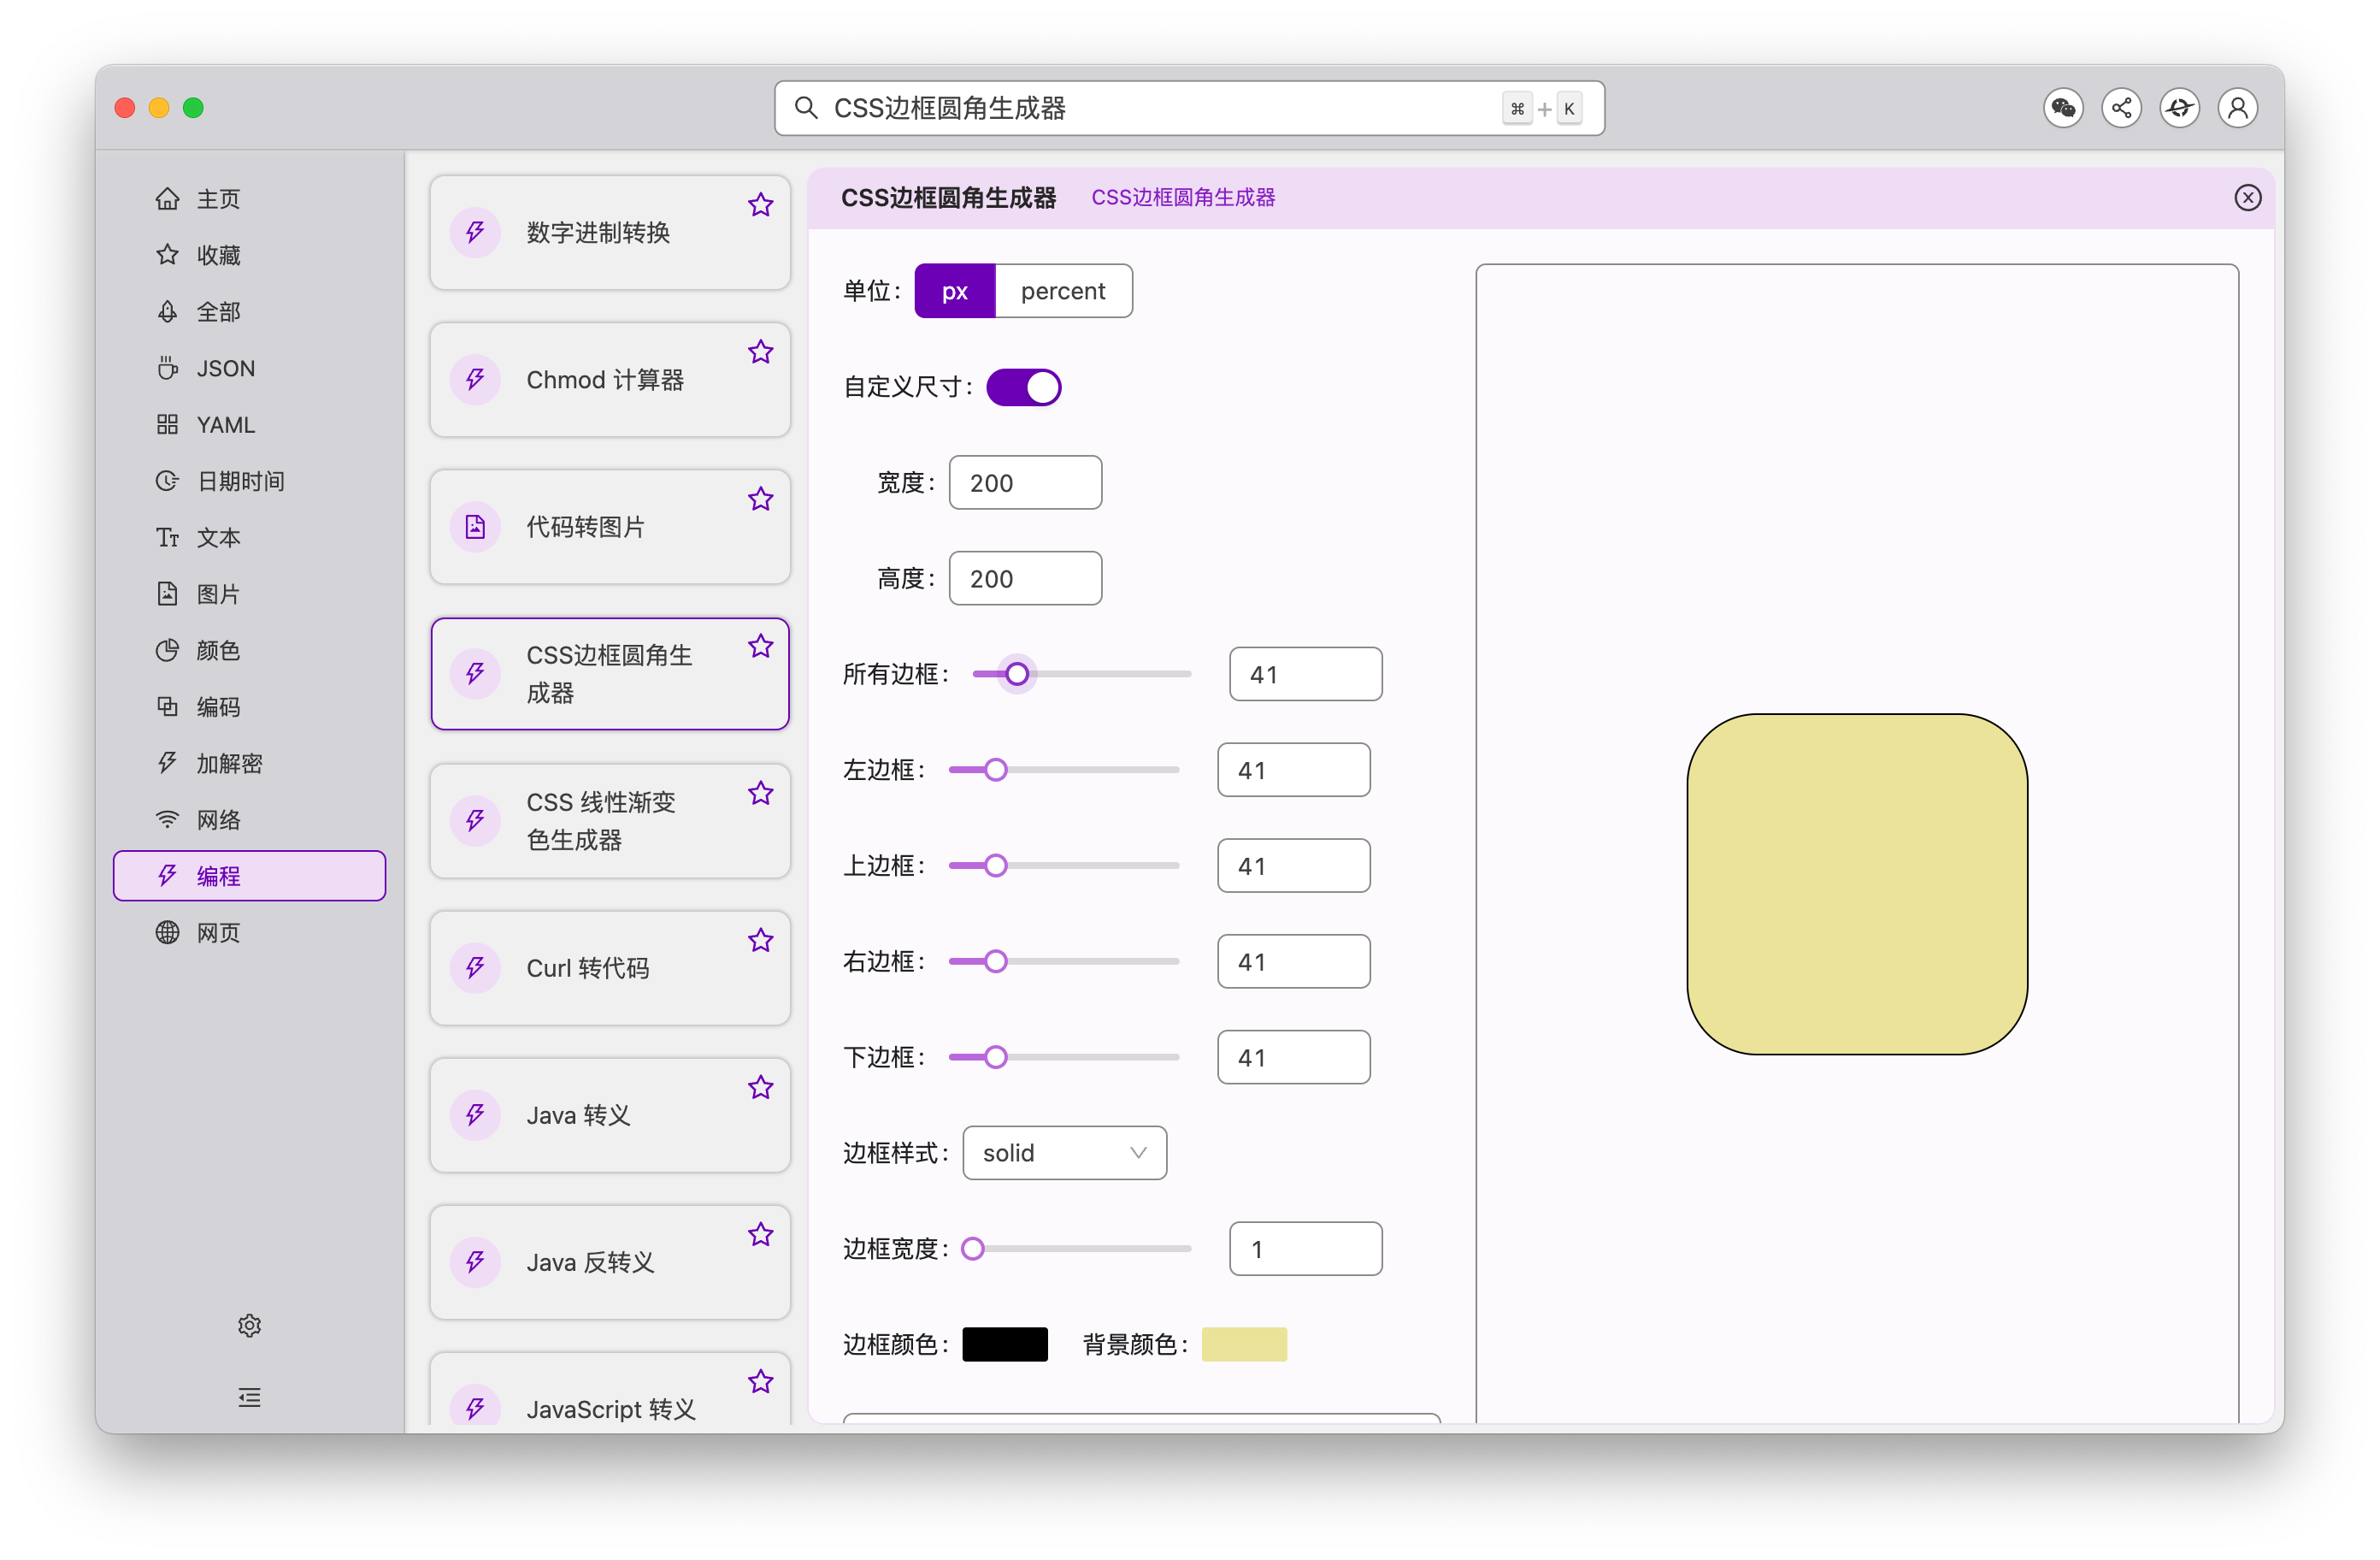Screen dimensions: 2380x1560
Task: Click the lightning icon on Java 转义 card
Action: (x=475, y=1114)
